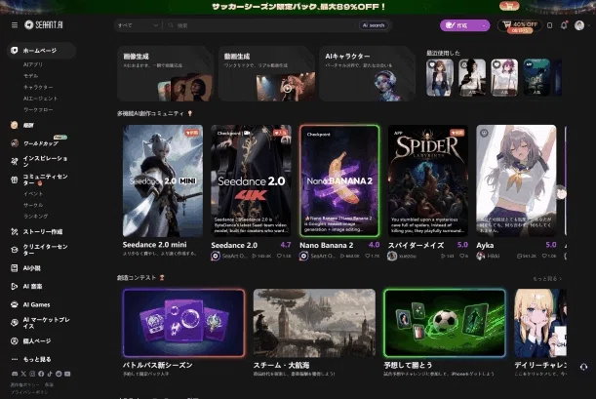Open the Spider Labyrinth スパイダーメイズ card
Viewport: 596px width, 399px height.
(x=428, y=180)
